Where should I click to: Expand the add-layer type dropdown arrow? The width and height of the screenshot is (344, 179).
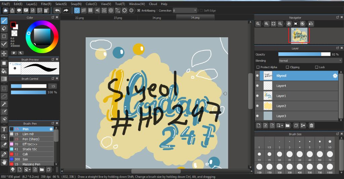point(282,126)
